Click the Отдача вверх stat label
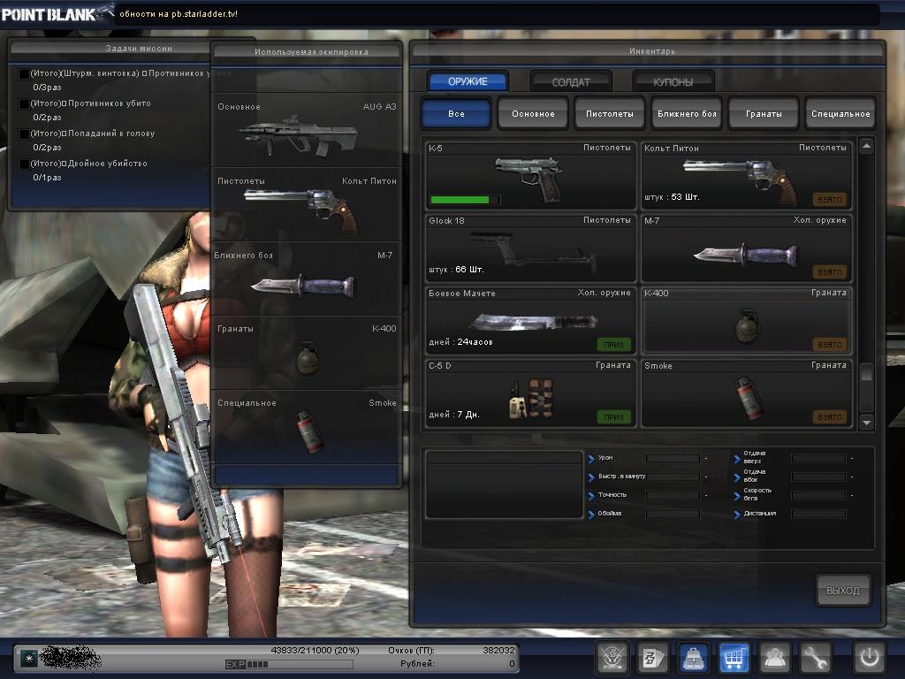Image resolution: width=905 pixels, height=679 pixels. [754, 457]
